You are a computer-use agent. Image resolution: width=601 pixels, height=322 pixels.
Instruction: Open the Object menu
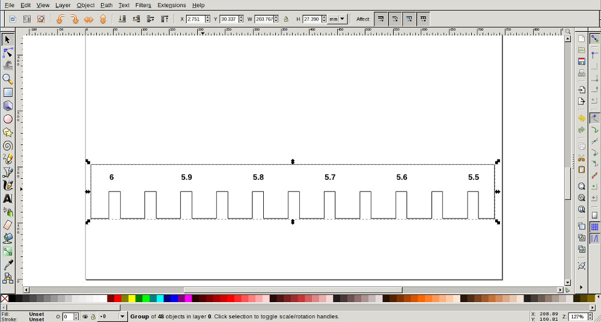[85, 5]
